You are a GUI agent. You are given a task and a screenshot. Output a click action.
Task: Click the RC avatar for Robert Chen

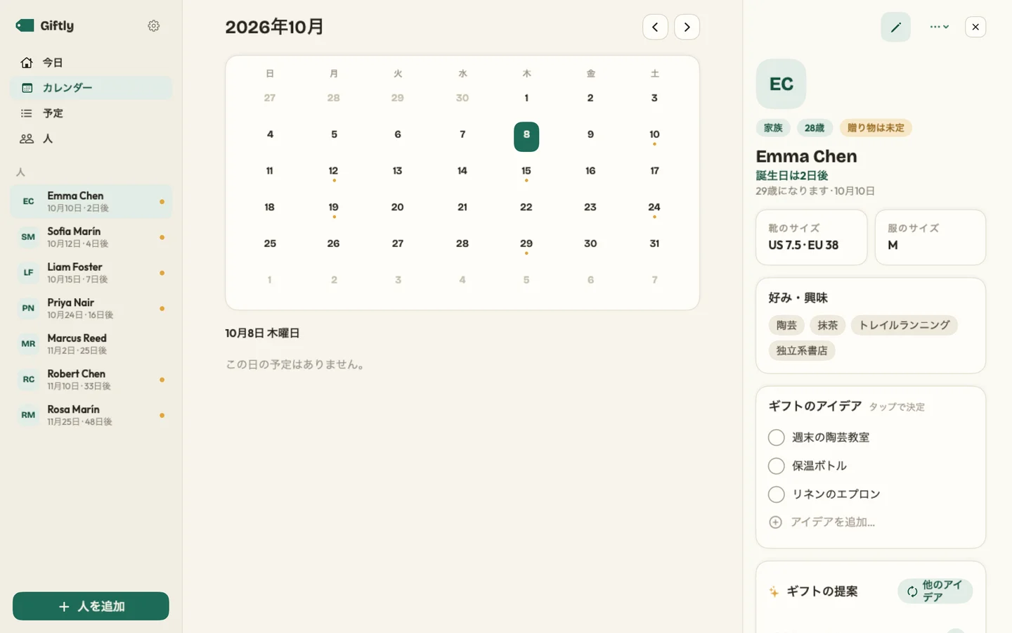coord(28,380)
